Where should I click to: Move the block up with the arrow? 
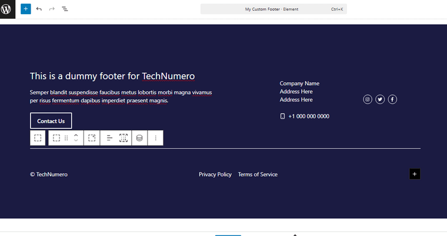[76, 135]
